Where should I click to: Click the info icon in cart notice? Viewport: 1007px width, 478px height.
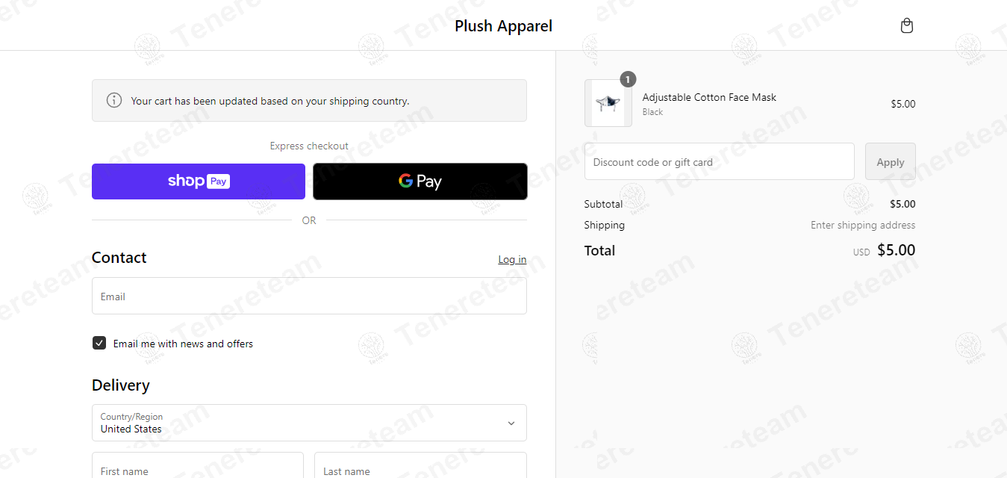coord(114,100)
